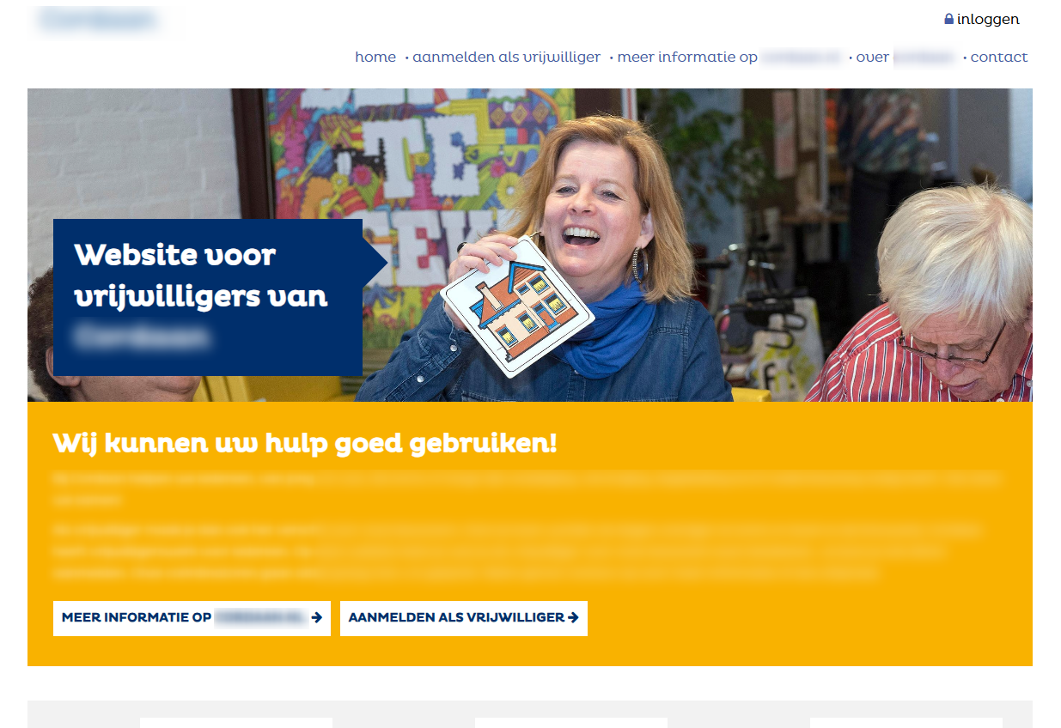Screen dimensions: 1061x728
Task: Open the middle white card at page bottom
Action: tap(571, 723)
